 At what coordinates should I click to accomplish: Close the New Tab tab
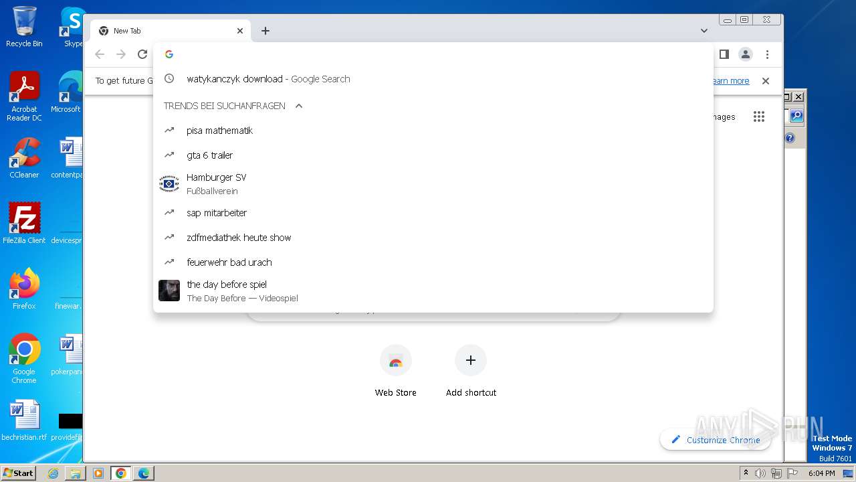tap(240, 31)
